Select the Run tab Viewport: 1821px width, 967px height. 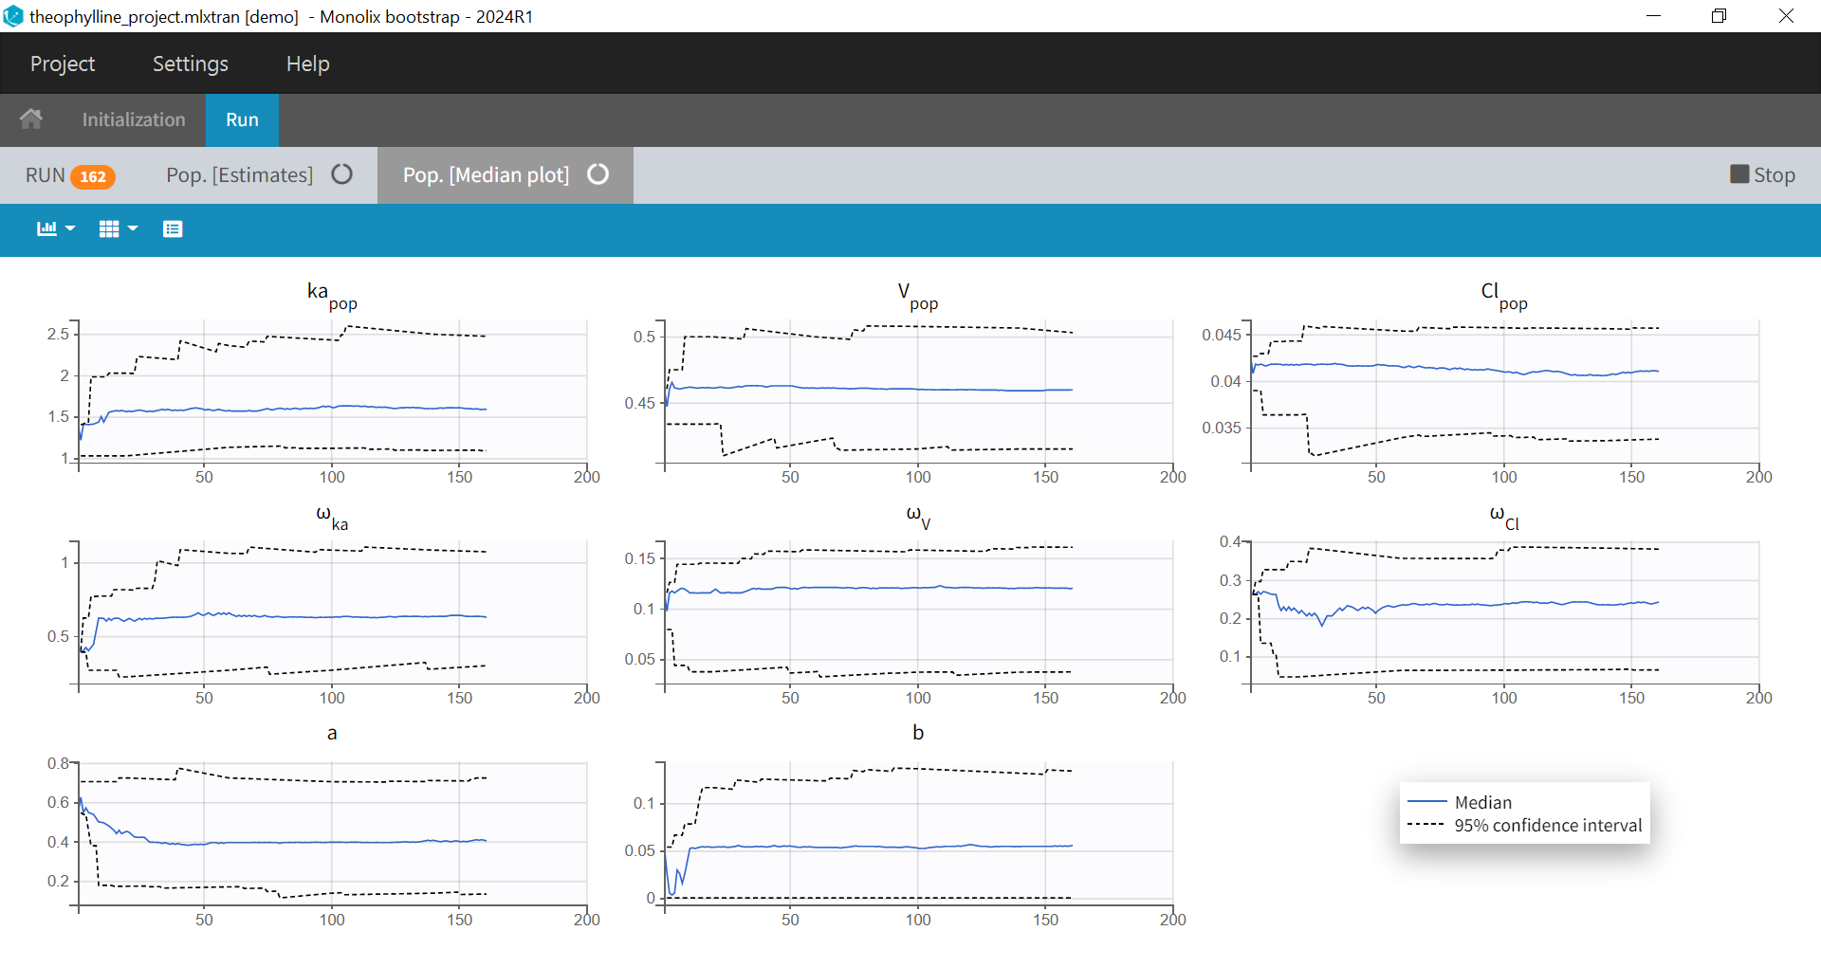coord(242,119)
